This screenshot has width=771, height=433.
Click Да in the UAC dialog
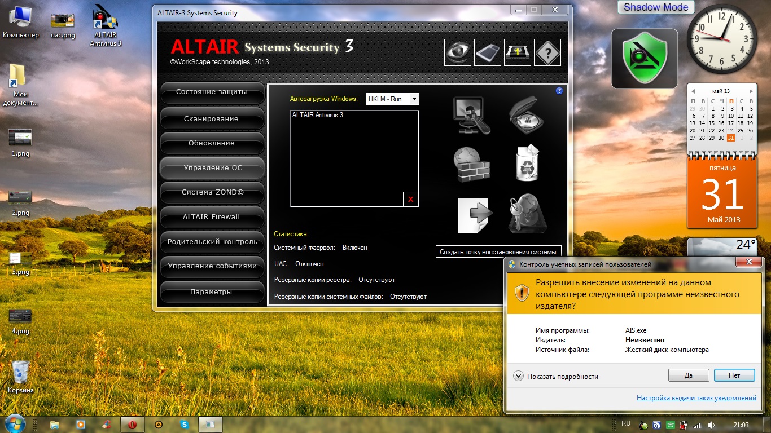point(689,375)
